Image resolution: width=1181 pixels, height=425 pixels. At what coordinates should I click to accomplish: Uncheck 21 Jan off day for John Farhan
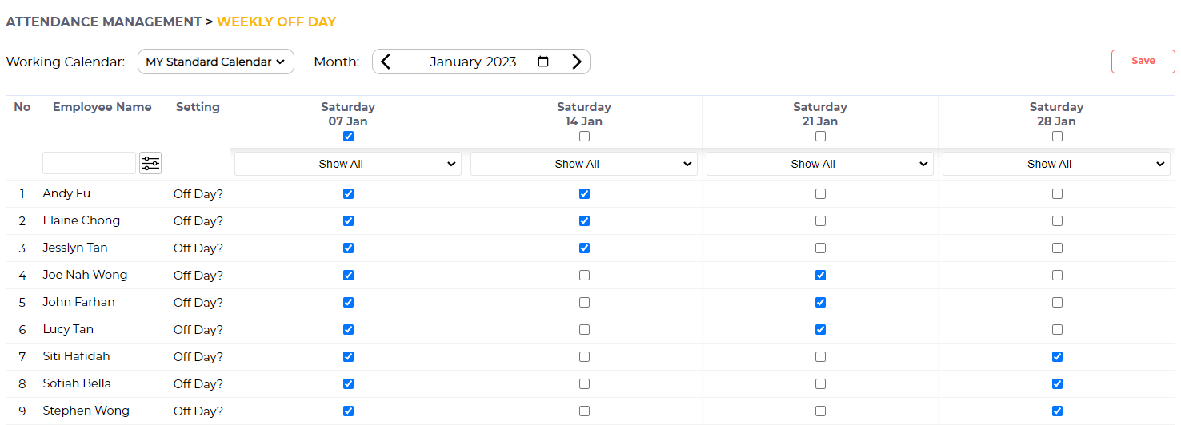820,302
